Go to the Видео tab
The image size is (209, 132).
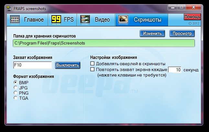(x=96, y=20)
